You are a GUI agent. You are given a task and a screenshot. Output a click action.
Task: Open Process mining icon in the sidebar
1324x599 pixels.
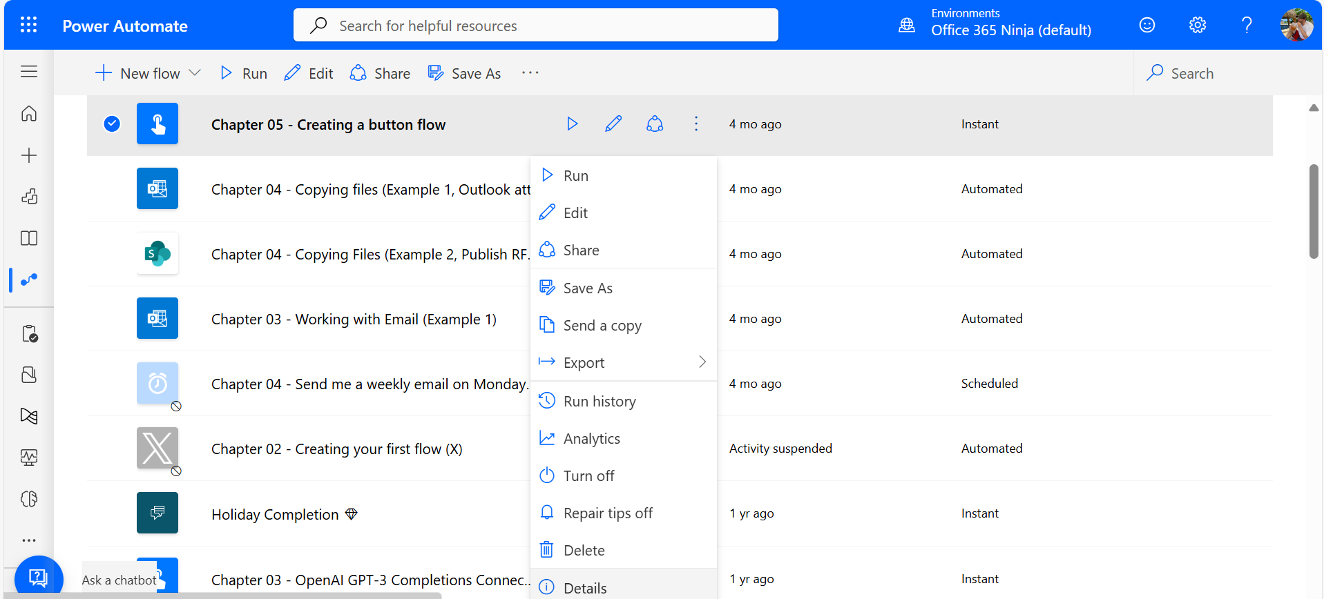click(29, 416)
